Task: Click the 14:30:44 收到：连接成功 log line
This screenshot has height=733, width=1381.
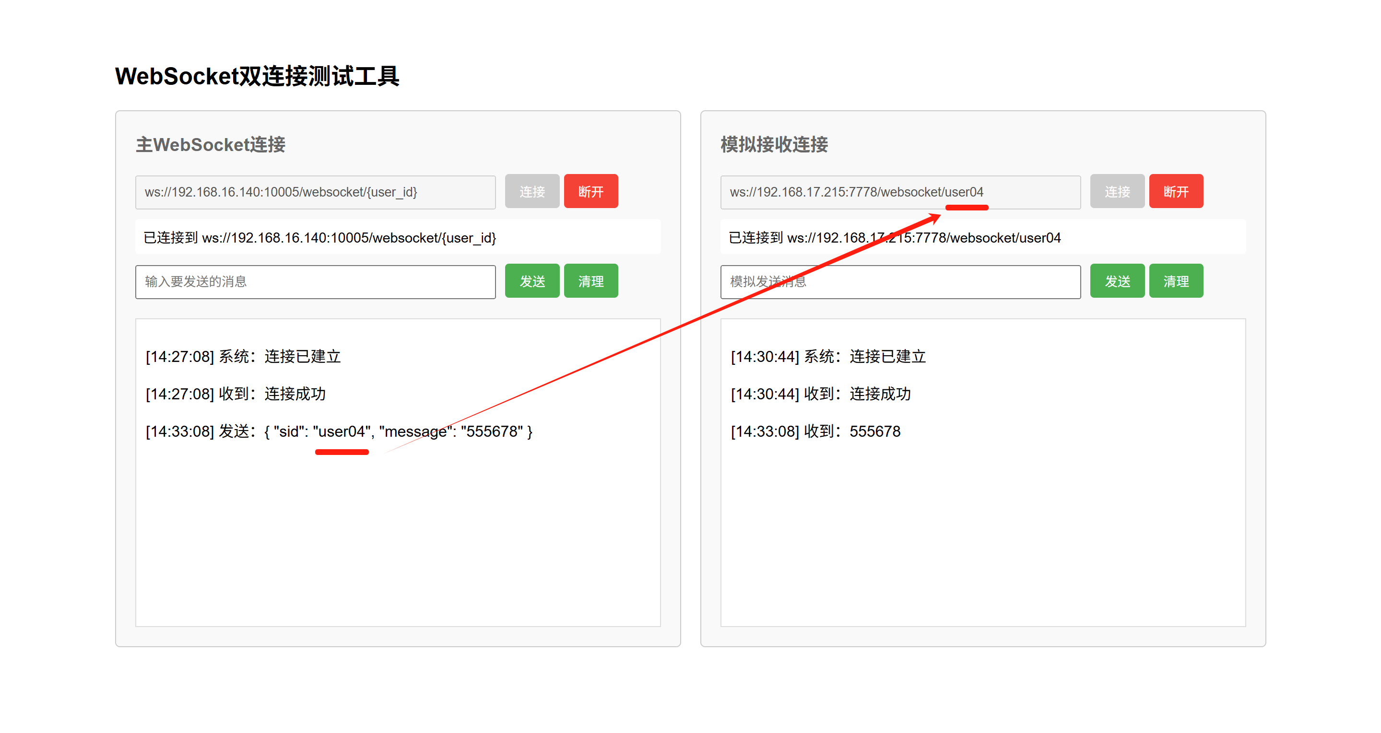Action: point(820,394)
